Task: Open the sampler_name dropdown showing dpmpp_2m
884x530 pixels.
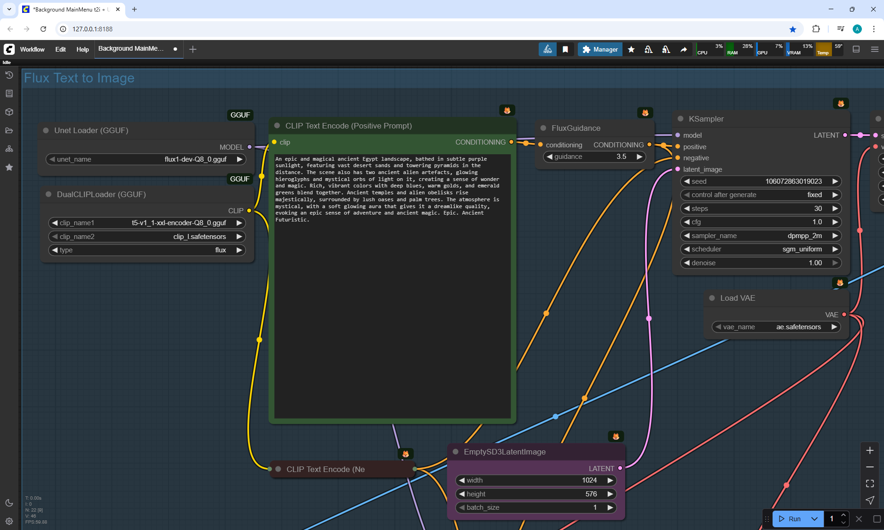Action: pyautogui.click(x=761, y=236)
